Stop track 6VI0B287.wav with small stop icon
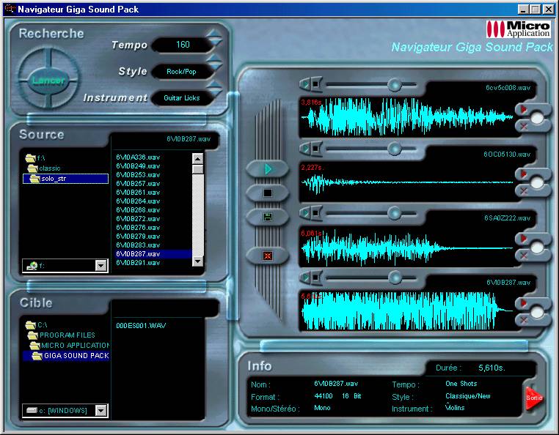Image resolution: width=559 pixels, height=435 pixels. 315,278
